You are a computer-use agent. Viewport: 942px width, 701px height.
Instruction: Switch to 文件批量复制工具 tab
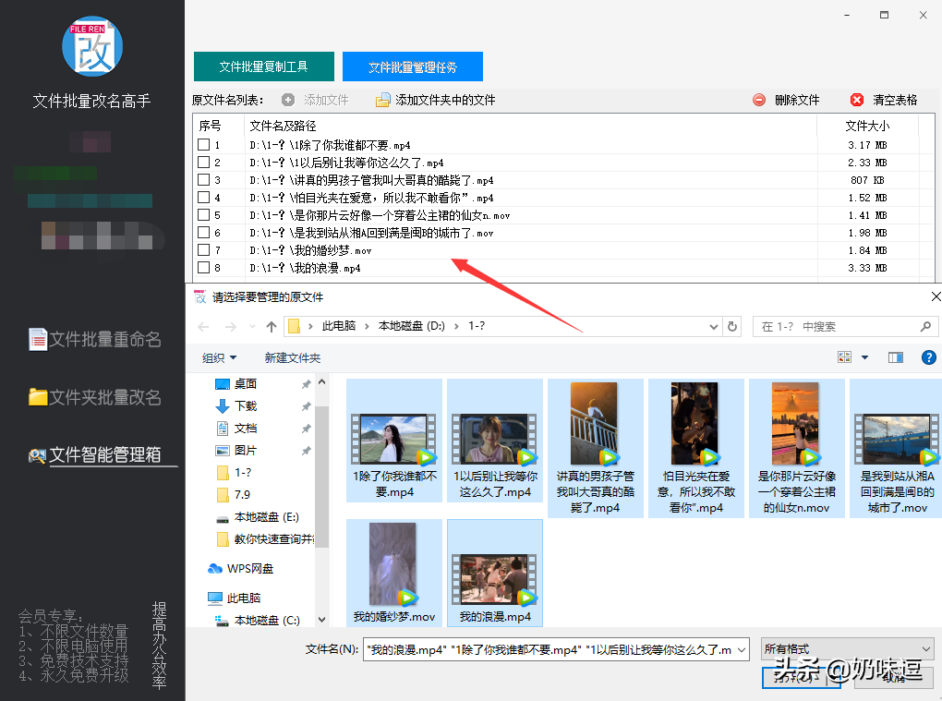click(264, 66)
